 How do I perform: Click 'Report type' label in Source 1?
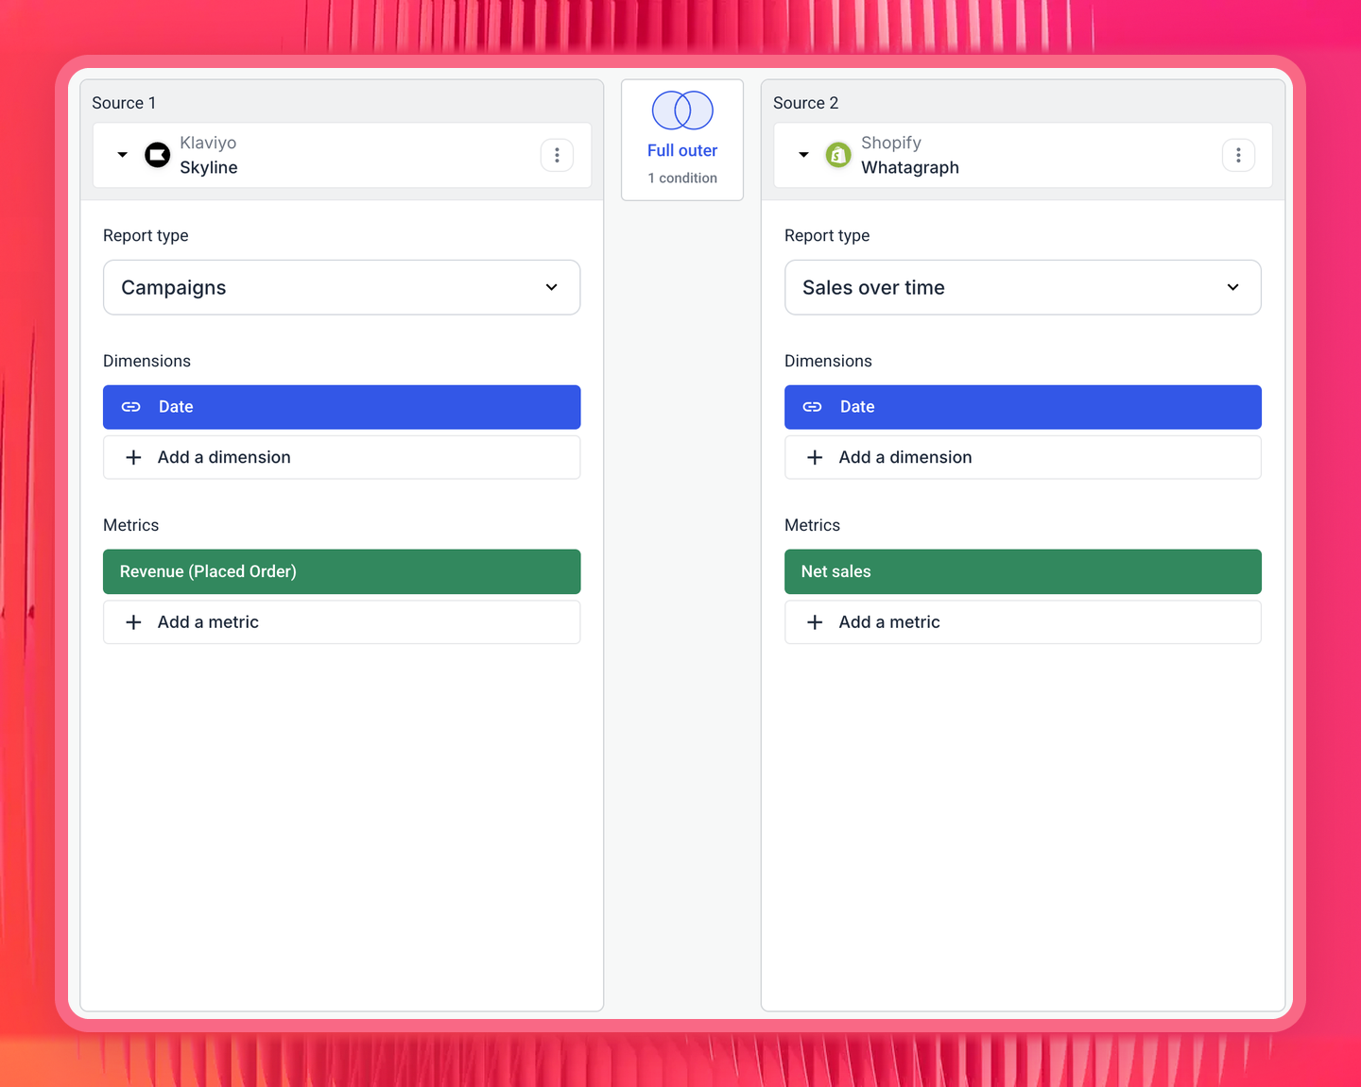[x=146, y=235]
